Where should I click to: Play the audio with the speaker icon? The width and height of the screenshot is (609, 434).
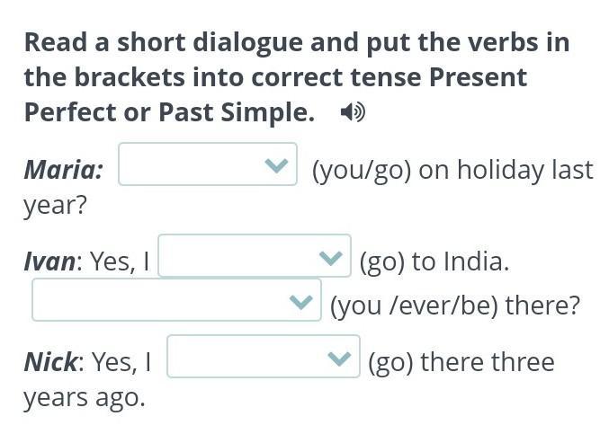pyautogui.click(x=353, y=112)
